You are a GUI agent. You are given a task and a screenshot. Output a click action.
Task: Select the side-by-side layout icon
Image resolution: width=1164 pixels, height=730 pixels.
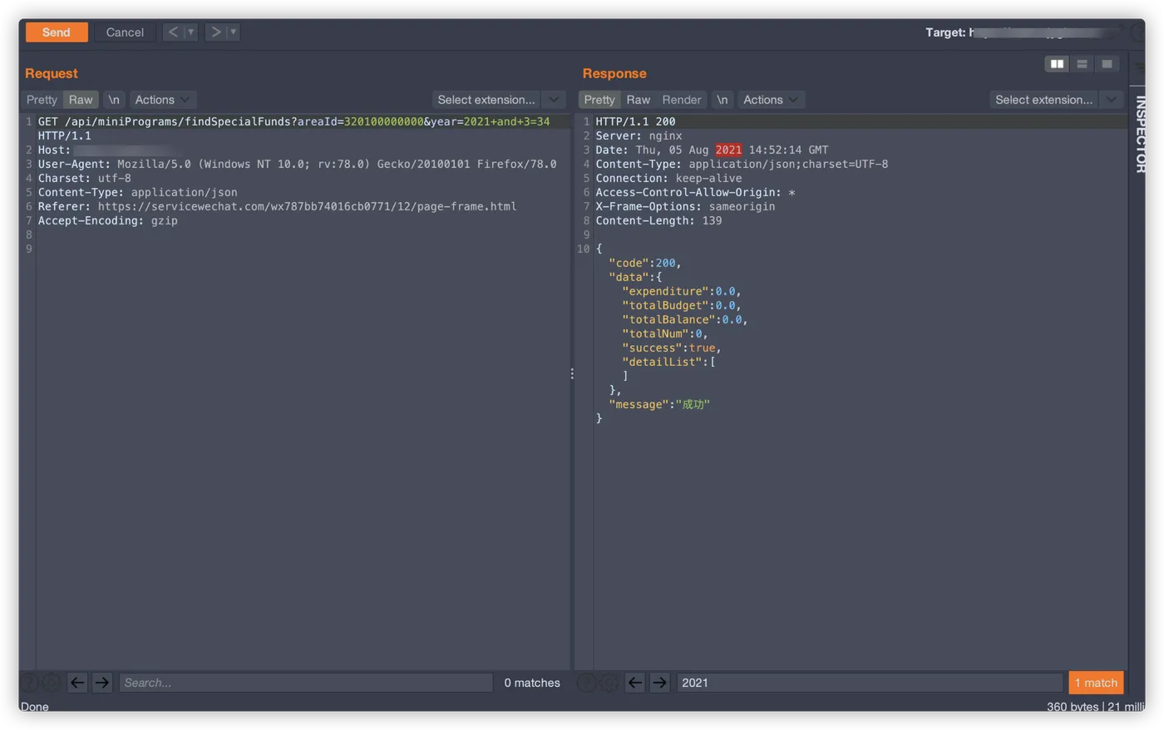coord(1057,64)
